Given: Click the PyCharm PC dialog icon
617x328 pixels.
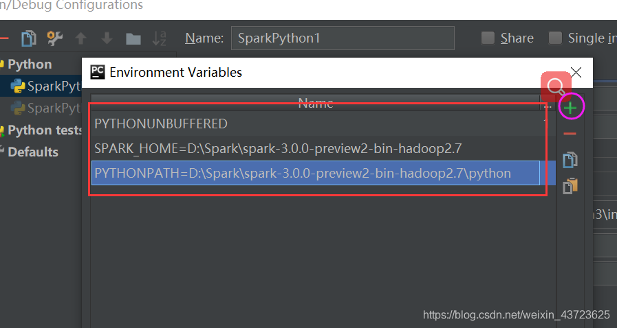Looking at the screenshot, I should (98, 72).
